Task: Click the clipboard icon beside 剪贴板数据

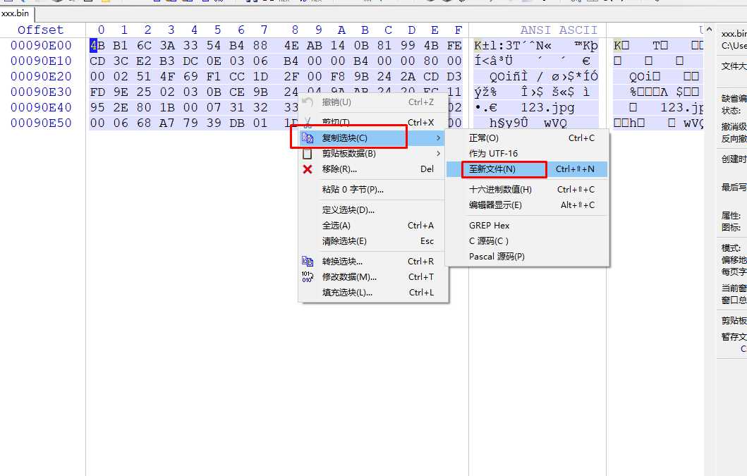Action: [x=308, y=154]
